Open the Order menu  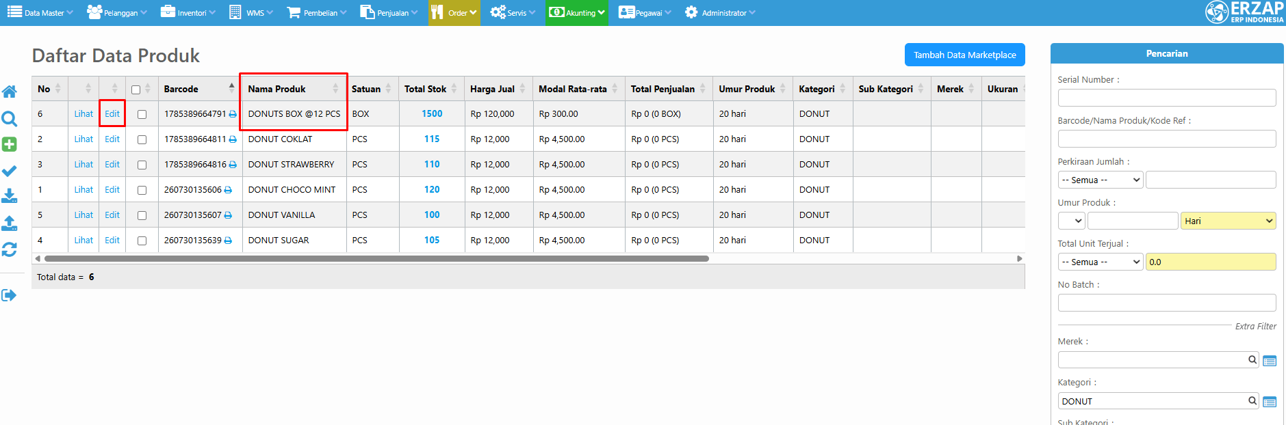click(454, 12)
